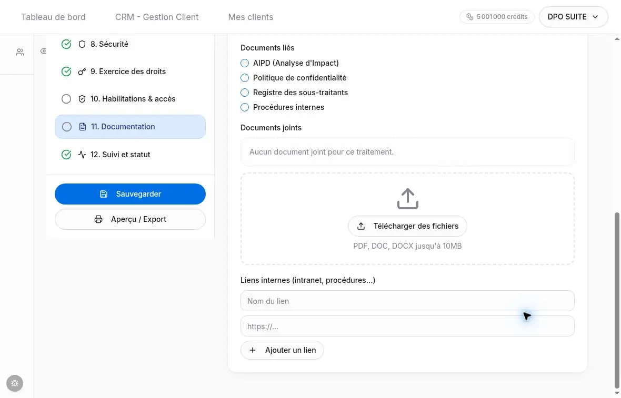Click the shield icon next to Sécurité
Image resolution: width=621 pixels, height=398 pixels.
coord(82,44)
